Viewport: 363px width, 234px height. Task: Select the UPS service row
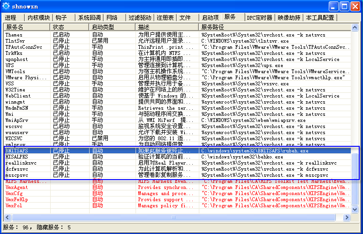click(x=177, y=65)
